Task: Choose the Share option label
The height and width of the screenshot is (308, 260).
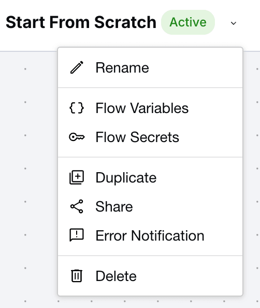Action: tap(114, 207)
